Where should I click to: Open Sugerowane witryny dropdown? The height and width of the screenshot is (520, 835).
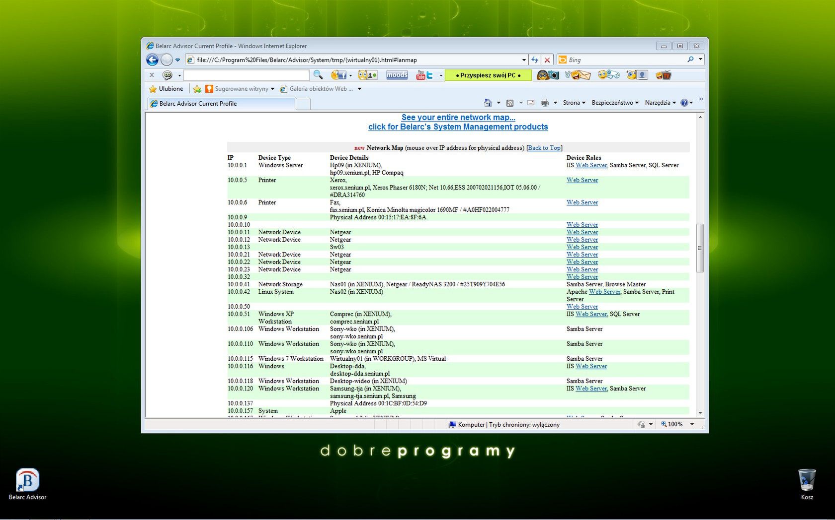tap(240, 89)
